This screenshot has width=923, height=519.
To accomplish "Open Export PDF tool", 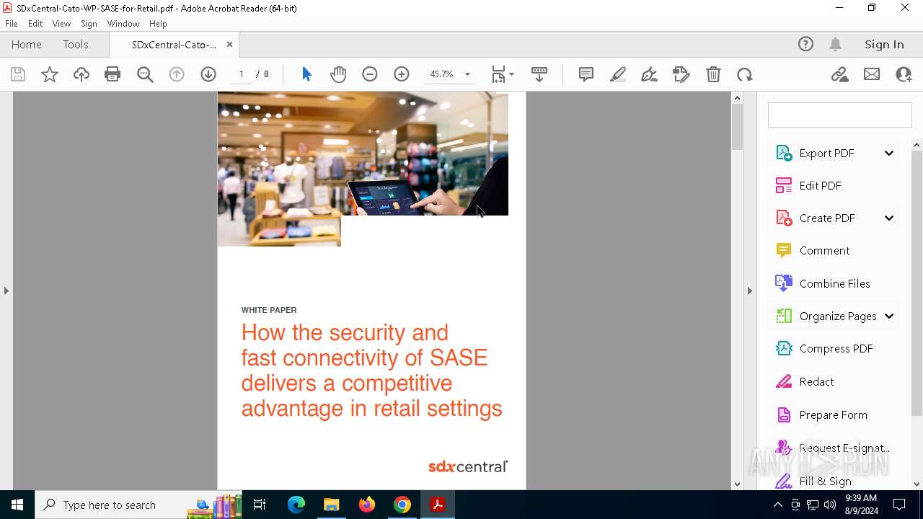I will pos(826,153).
